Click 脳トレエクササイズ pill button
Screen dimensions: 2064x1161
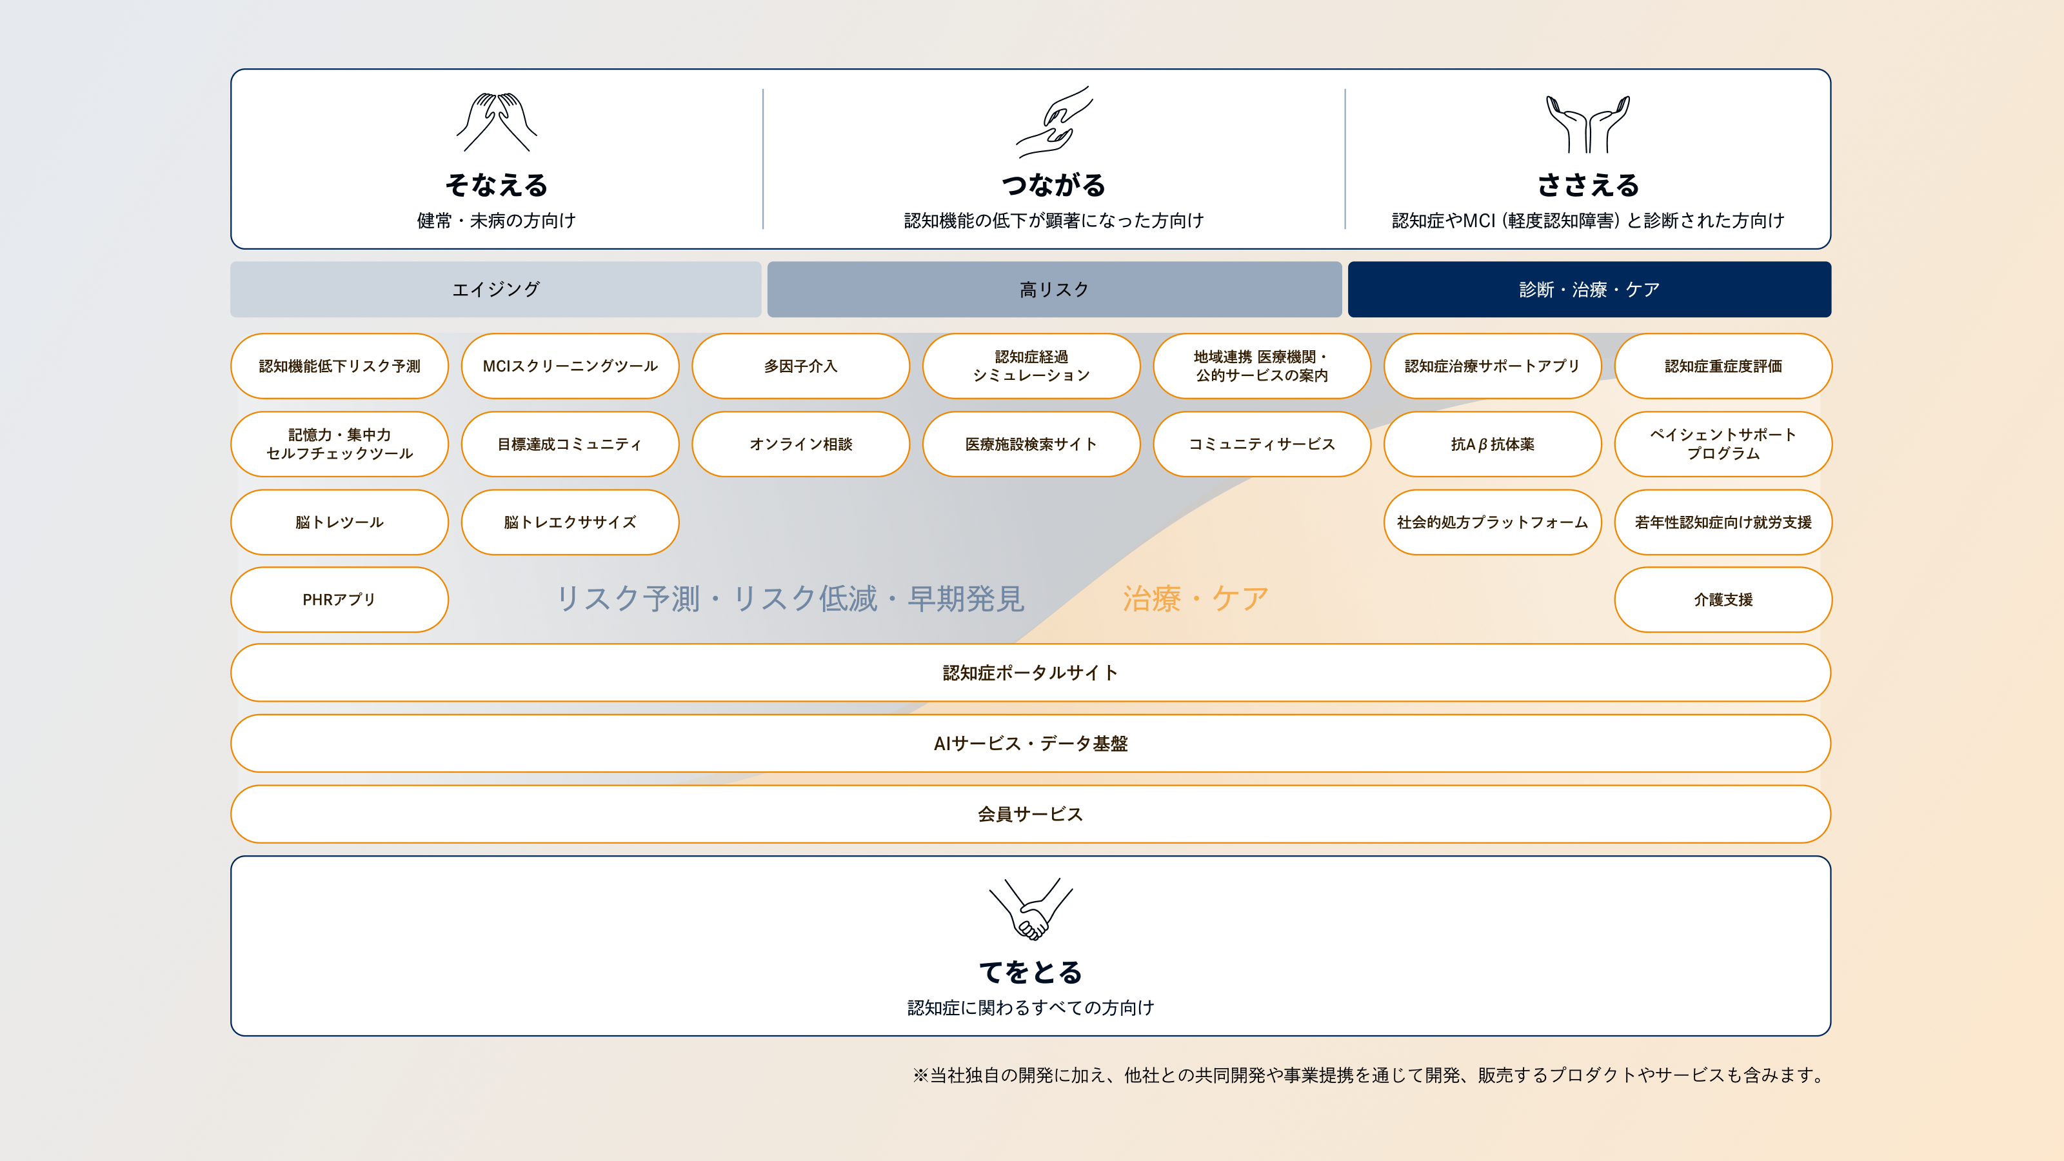(570, 522)
